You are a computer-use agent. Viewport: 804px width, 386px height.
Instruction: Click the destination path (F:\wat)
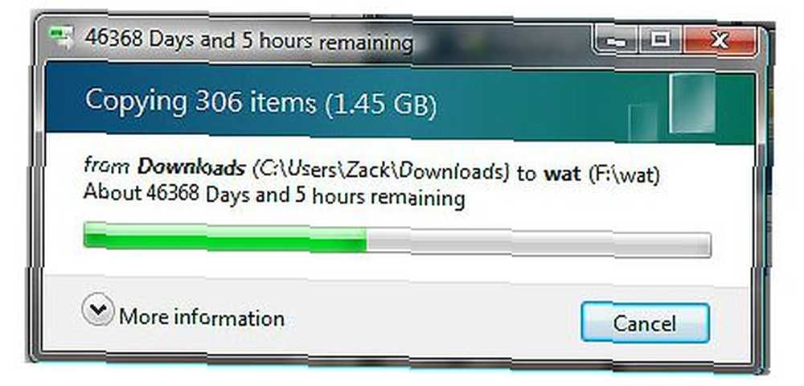point(624,175)
